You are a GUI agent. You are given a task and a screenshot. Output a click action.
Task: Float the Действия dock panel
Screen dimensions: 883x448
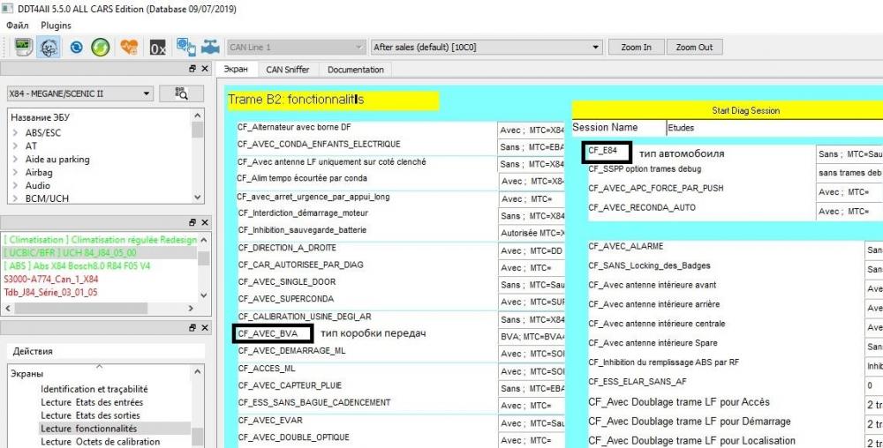192,328
